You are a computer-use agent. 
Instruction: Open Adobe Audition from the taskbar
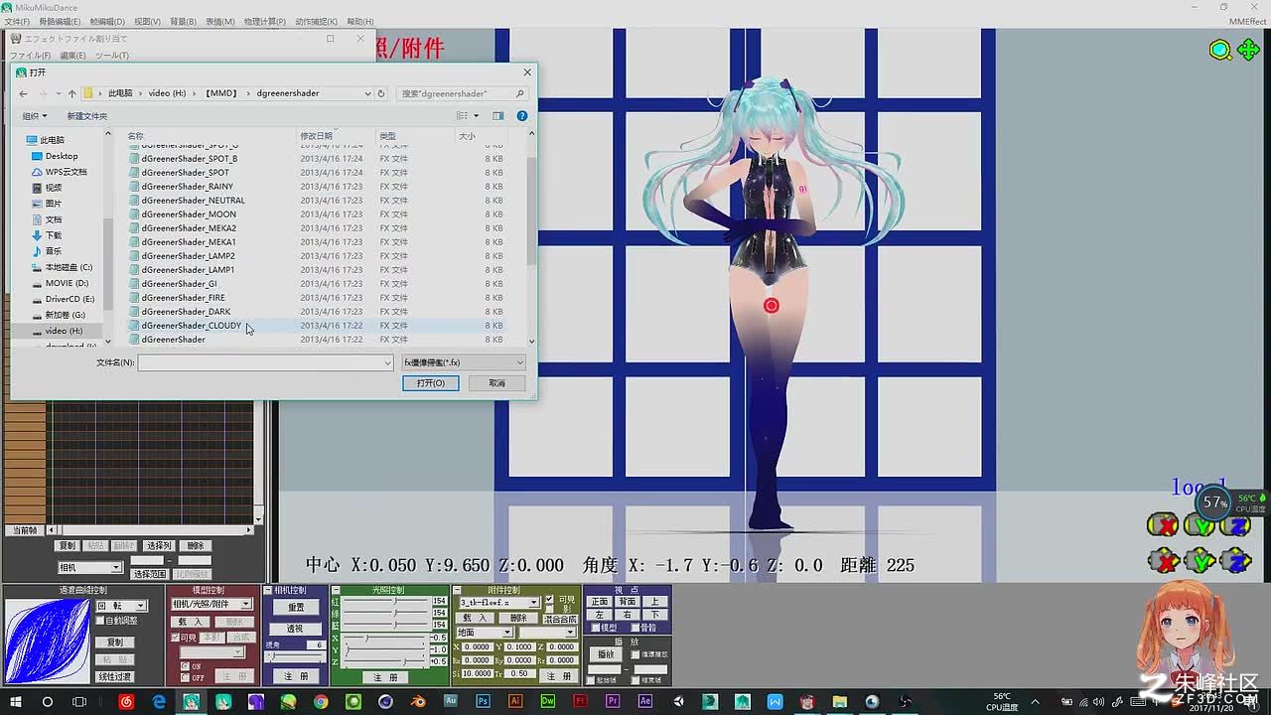click(451, 702)
